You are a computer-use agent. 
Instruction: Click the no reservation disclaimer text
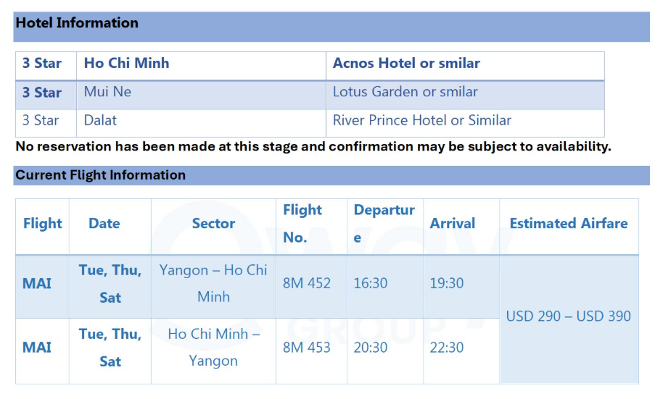pyautogui.click(x=313, y=146)
